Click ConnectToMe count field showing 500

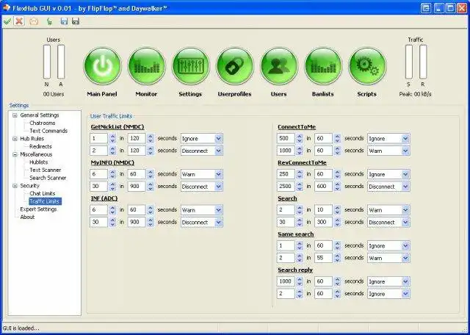click(286, 139)
